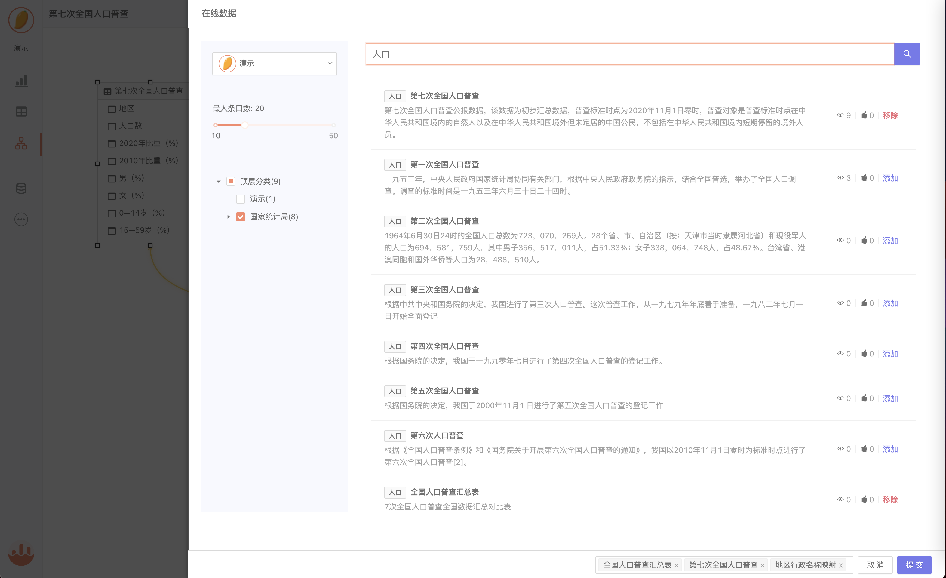Click 添加 for 第一次全国人口普查
This screenshot has width=946, height=578.
[x=890, y=178]
